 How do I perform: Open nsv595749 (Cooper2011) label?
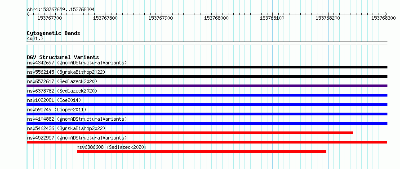pyautogui.click(x=57, y=110)
